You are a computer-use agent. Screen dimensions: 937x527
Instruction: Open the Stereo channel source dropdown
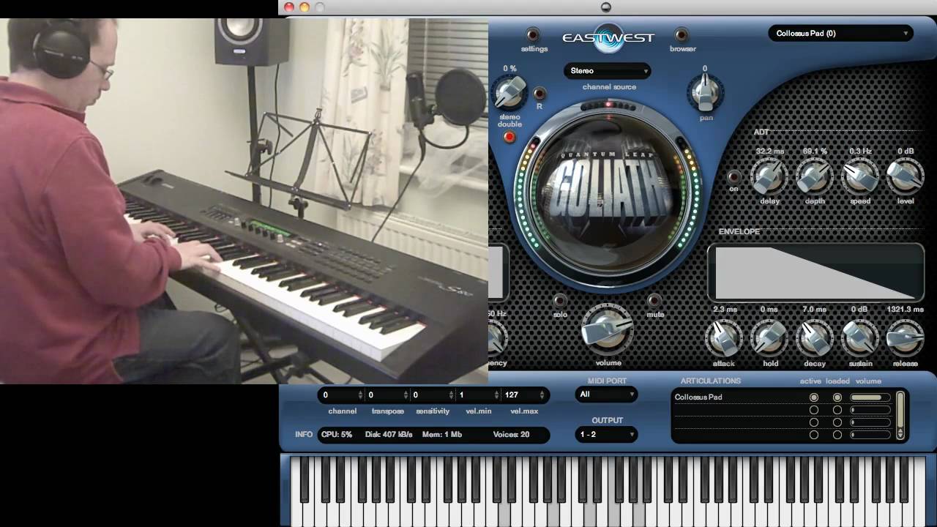pyautogui.click(x=608, y=70)
